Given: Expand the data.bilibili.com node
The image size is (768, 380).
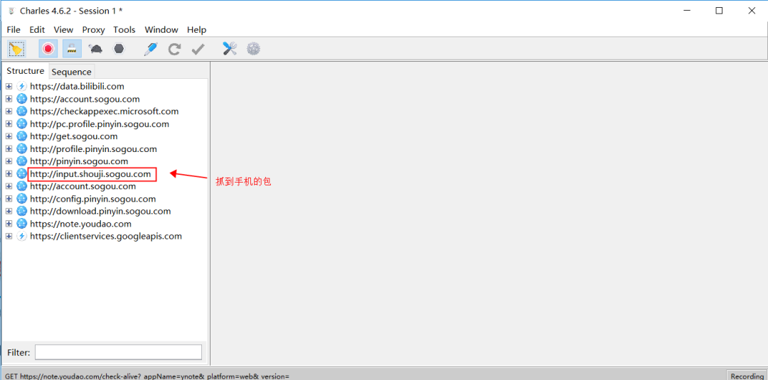Looking at the screenshot, I should tap(9, 86).
